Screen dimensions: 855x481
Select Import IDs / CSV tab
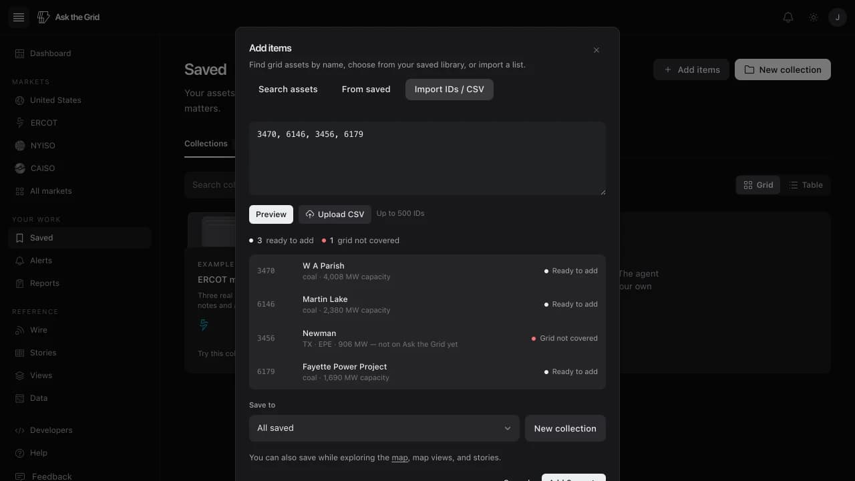point(450,90)
